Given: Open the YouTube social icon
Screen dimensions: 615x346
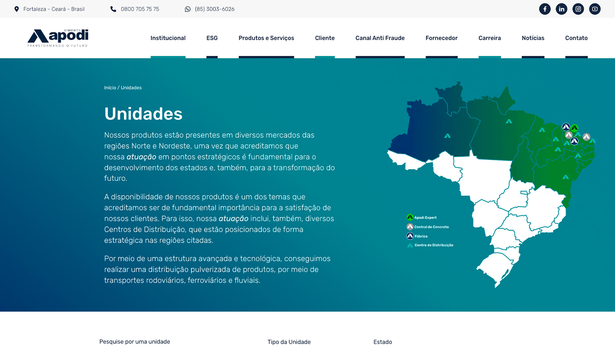Looking at the screenshot, I should point(595,9).
